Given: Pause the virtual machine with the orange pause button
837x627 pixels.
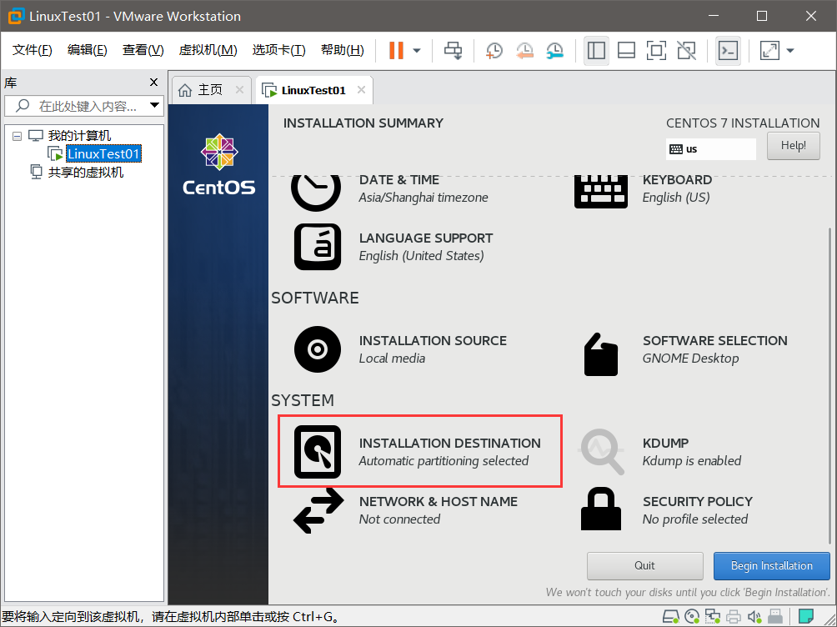Looking at the screenshot, I should click(396, 51).
